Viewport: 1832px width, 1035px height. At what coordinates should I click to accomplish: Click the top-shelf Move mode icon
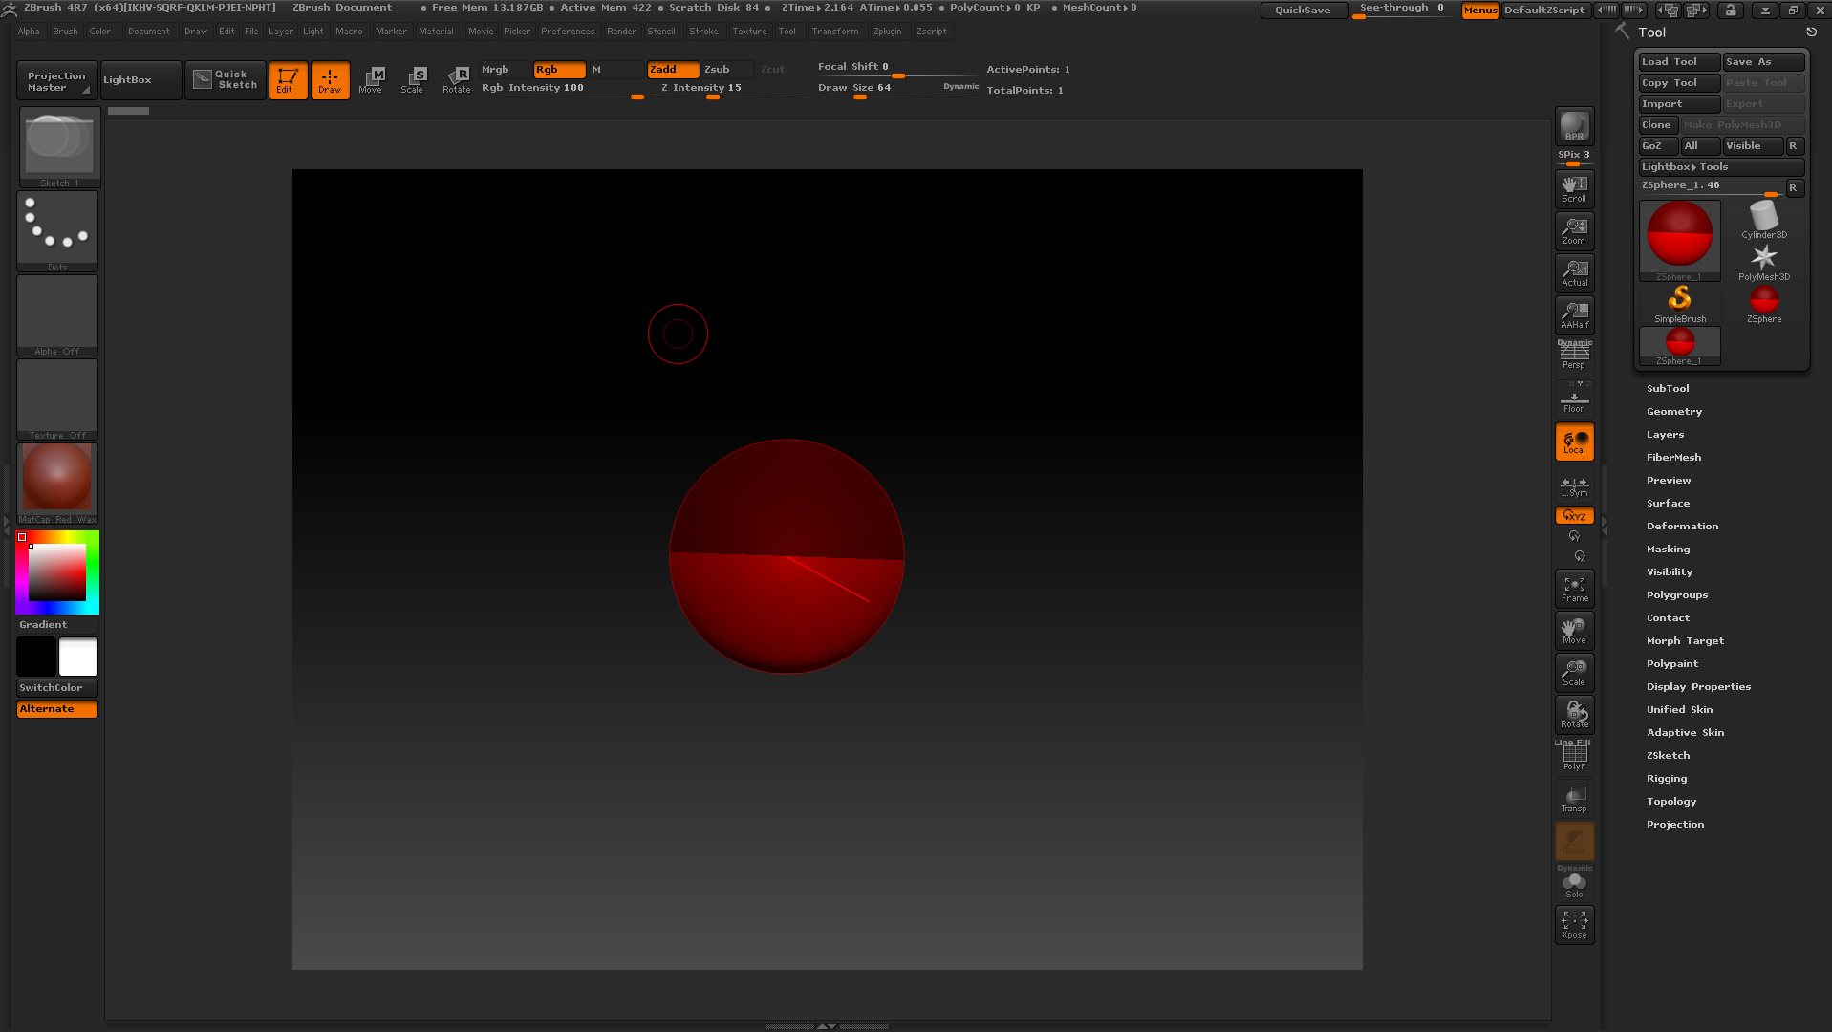point(371,80)
